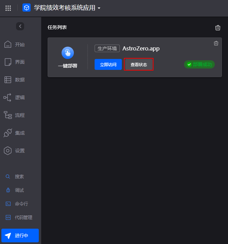The width and height of the screenshot is (228, 244).
Task: Click the 学院绩效考核系统应用 application title
Action: (65, 8)
